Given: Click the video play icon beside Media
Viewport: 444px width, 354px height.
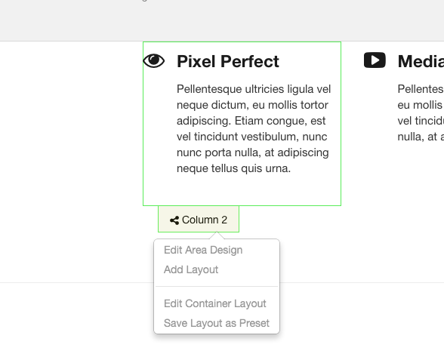Looking at the screenshot, I should (x=375, y=60).
